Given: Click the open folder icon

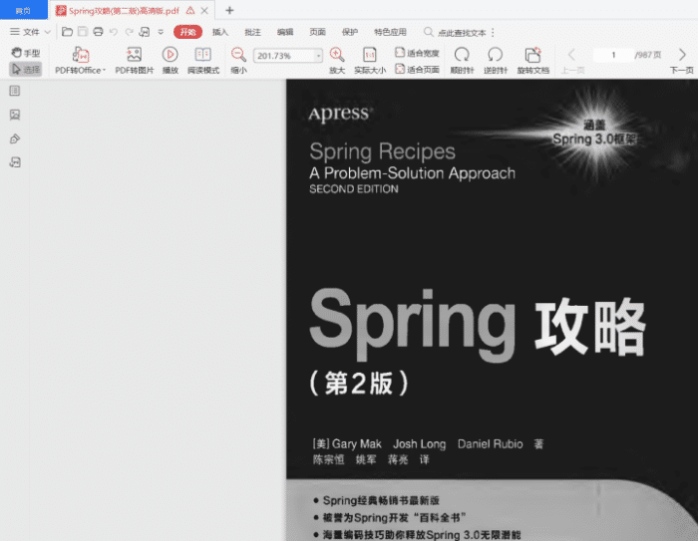Looking at the screenshot, I should pyautogui.click(x=67, y=32).
